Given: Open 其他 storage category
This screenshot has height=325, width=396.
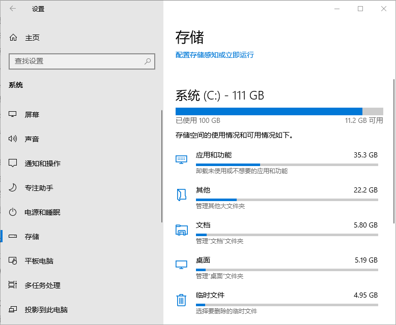Looking at the screenshot, I should tap(277, 198).
